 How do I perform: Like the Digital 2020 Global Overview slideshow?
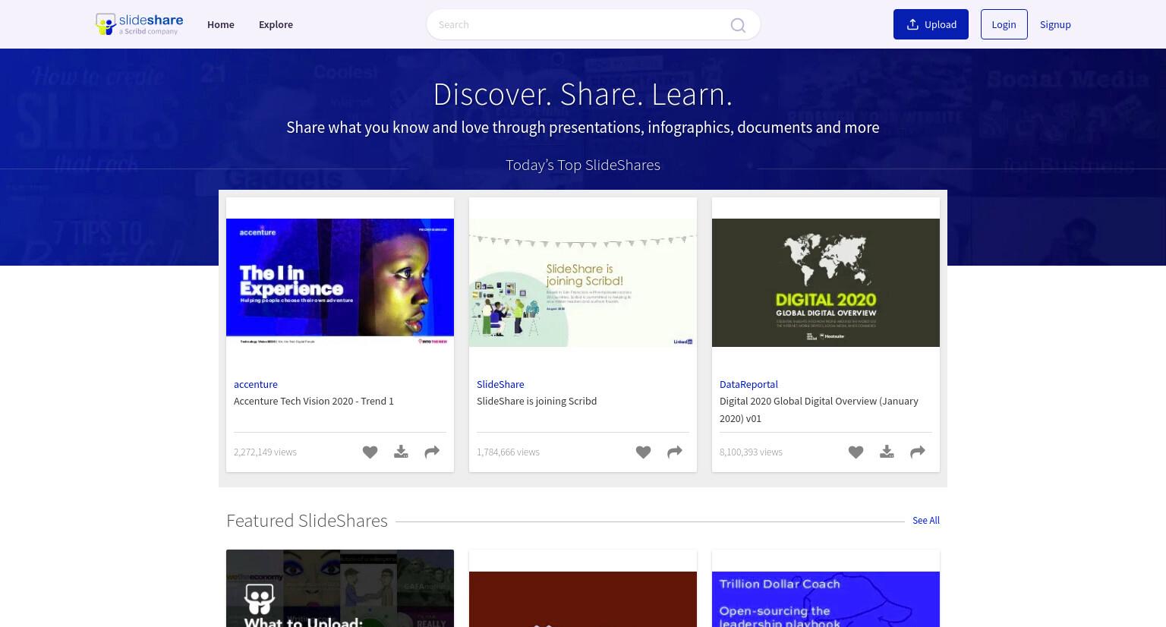click(x=856, y=452)
